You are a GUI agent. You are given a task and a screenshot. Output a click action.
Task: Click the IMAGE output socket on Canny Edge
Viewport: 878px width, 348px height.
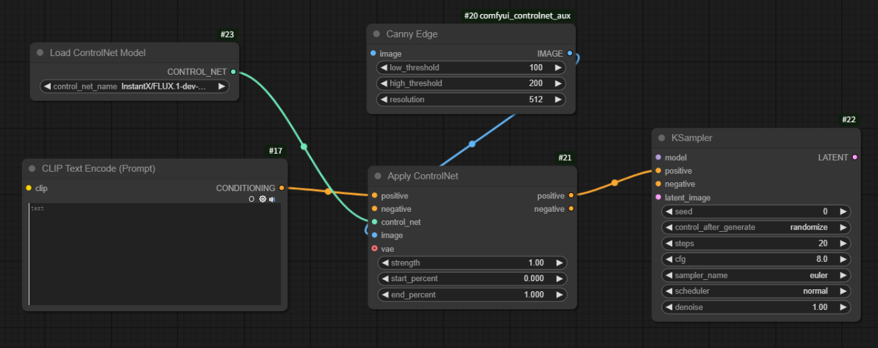570,53
